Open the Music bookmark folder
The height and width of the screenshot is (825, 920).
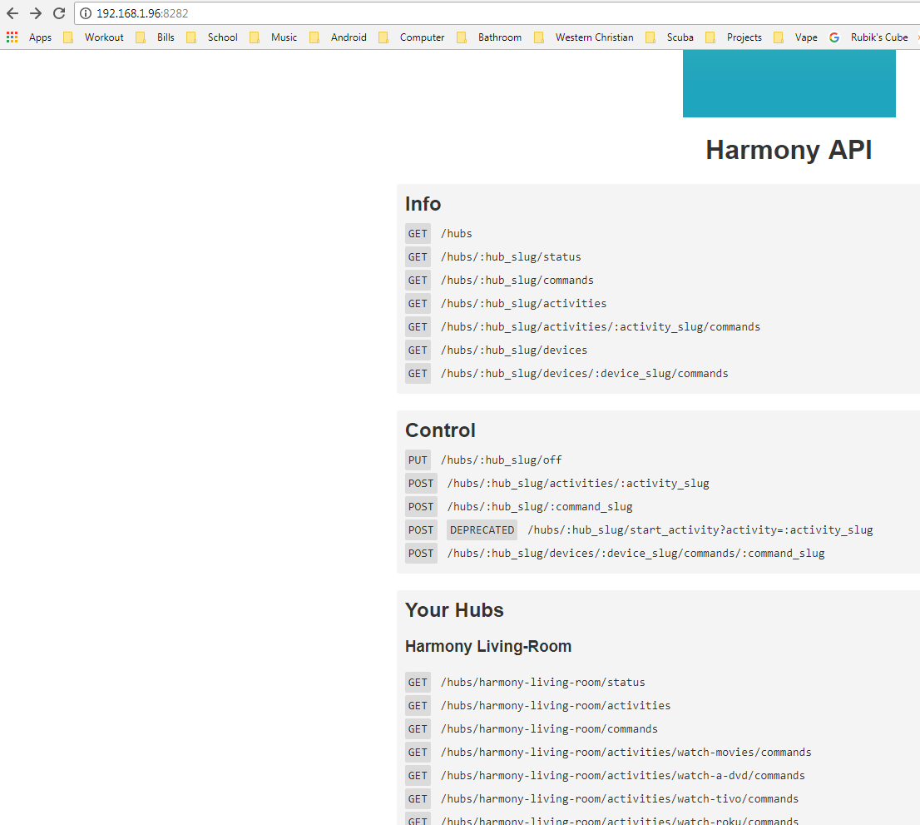tap(274, 37)
